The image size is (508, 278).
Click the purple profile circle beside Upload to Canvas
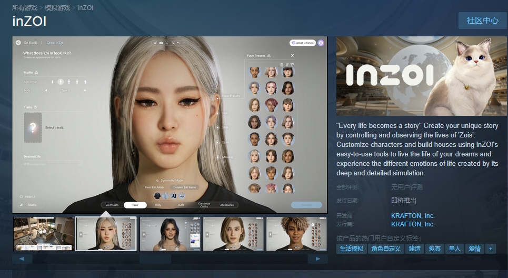tap(321, 43)
